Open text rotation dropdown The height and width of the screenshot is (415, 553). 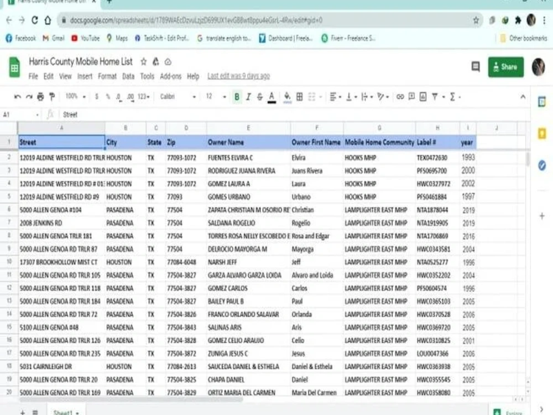click(383, 97)
